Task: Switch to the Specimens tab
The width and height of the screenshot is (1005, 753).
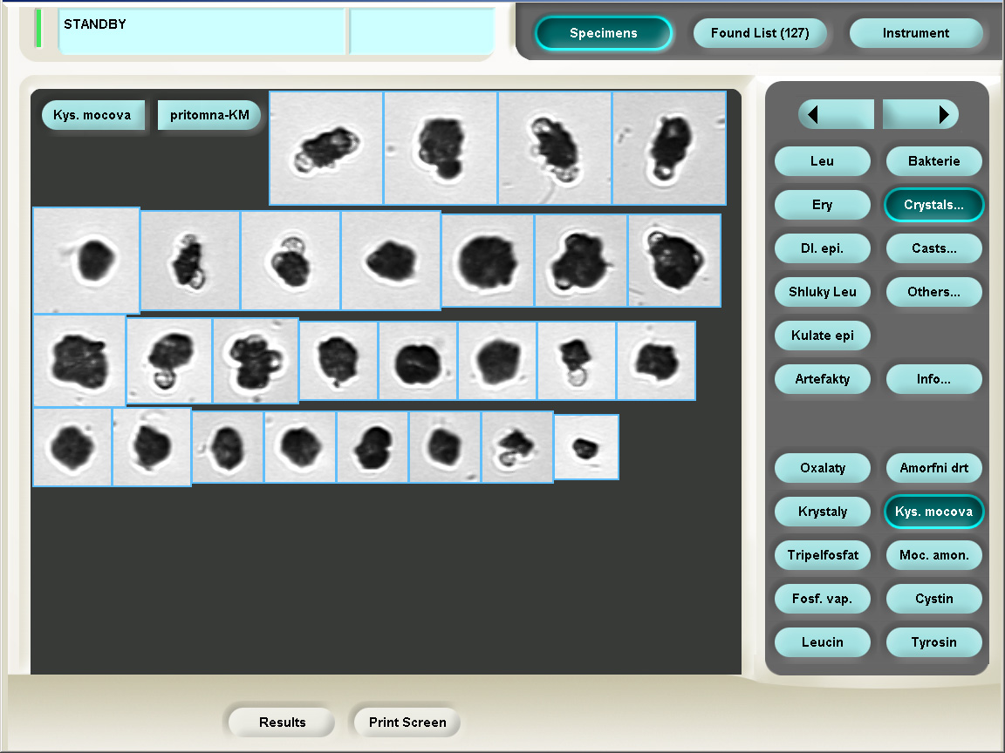Action: (x=603, y=33)
